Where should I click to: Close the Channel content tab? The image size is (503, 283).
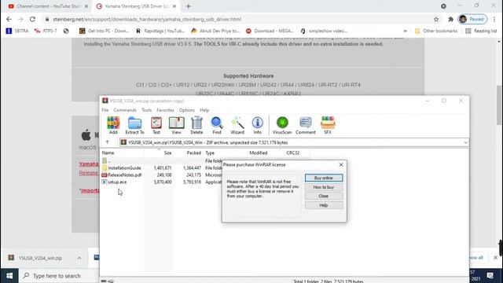pyautogui.click(x=86, y=6)
